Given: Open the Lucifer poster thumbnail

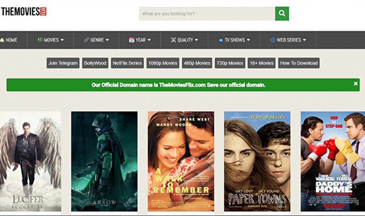Looking at the screenshot, I should (x=31, y=161).
